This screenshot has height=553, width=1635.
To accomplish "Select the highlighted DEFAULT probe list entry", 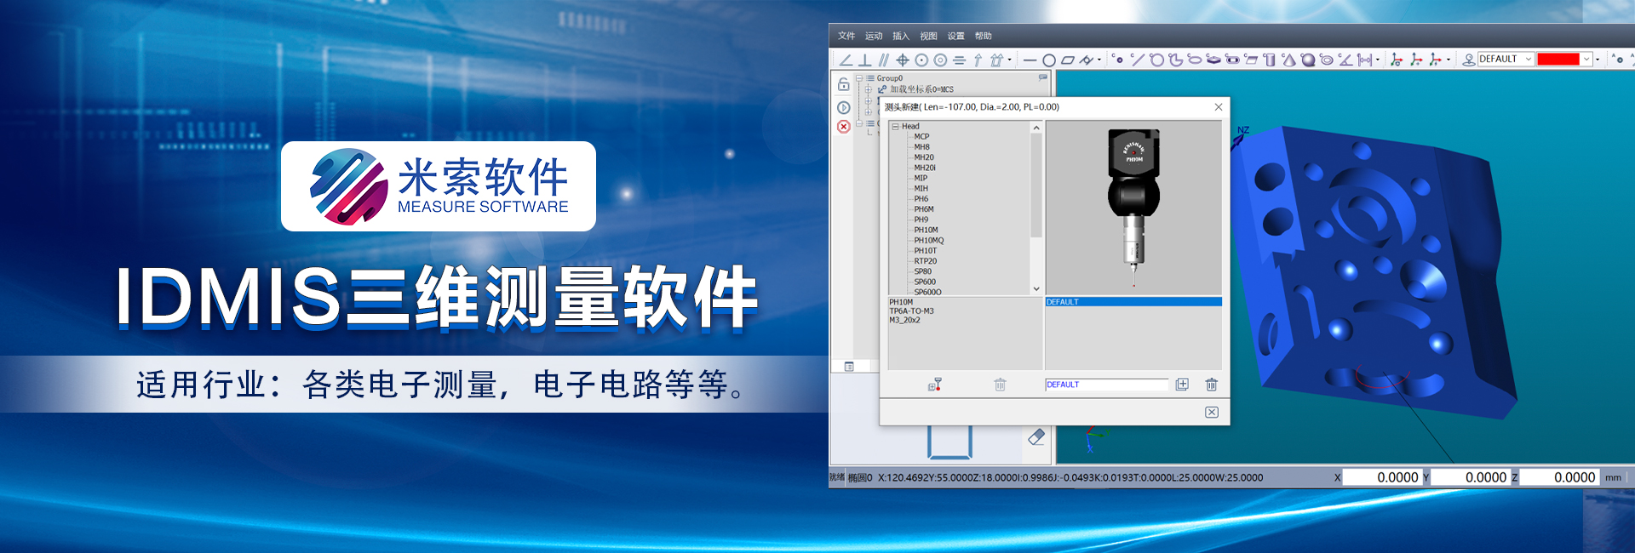I will [1133, 302].
